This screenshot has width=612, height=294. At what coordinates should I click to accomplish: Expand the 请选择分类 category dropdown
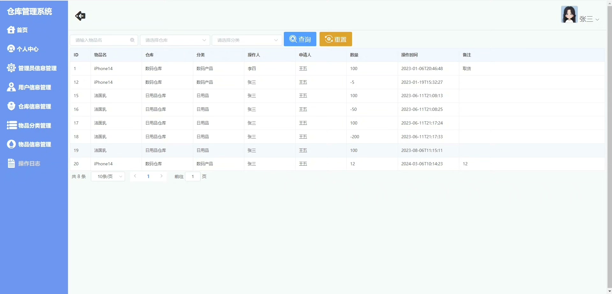click(247, 40)
